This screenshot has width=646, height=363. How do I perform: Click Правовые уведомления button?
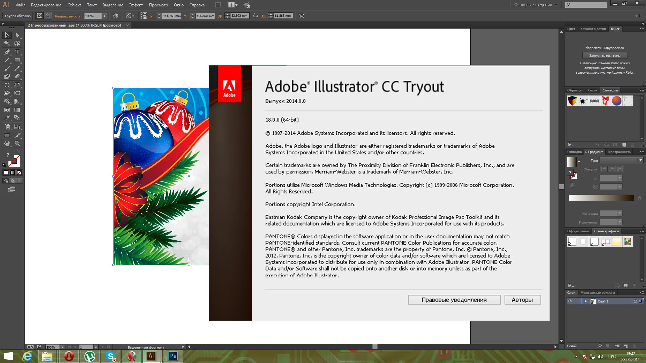click(x=454, y=300)
